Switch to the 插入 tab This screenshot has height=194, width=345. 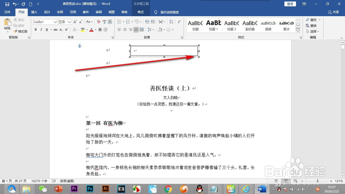pos(34,12)
